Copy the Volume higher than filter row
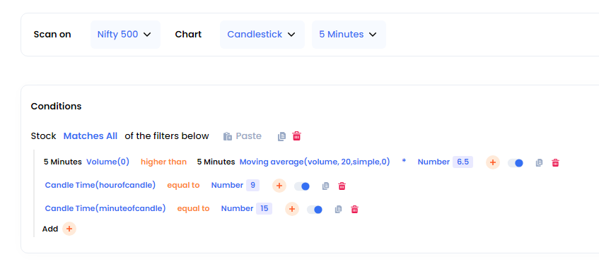This screenshot has height=264, width=599. [539, 163]
